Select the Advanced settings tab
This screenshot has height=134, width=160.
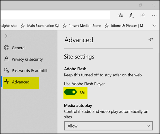[x=21, y=82]
